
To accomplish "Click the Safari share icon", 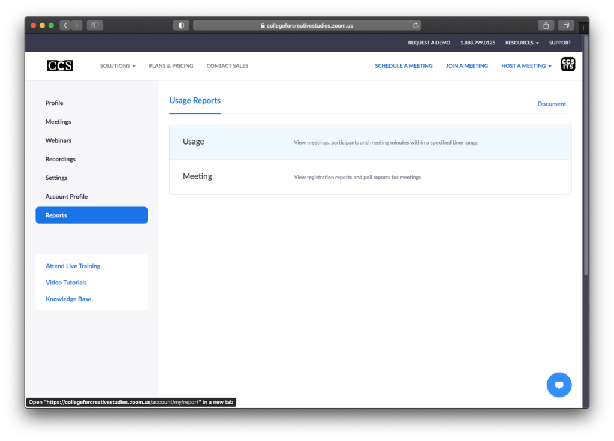I will pos(546,25).
